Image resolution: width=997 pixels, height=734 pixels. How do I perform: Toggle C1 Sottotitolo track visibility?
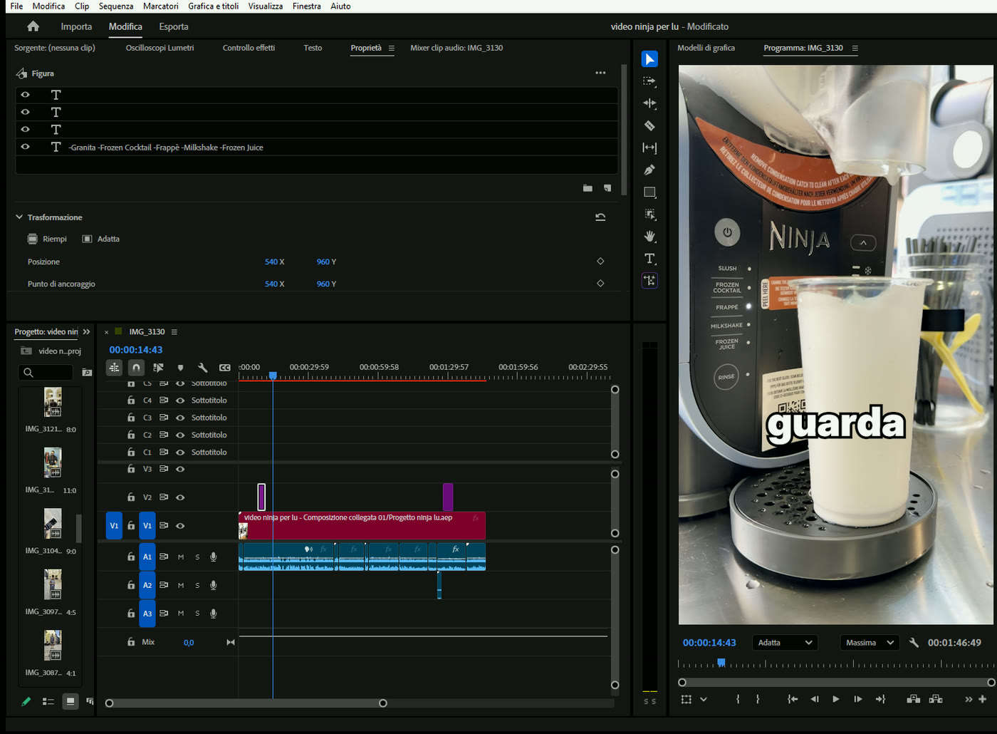click(180, 452)
